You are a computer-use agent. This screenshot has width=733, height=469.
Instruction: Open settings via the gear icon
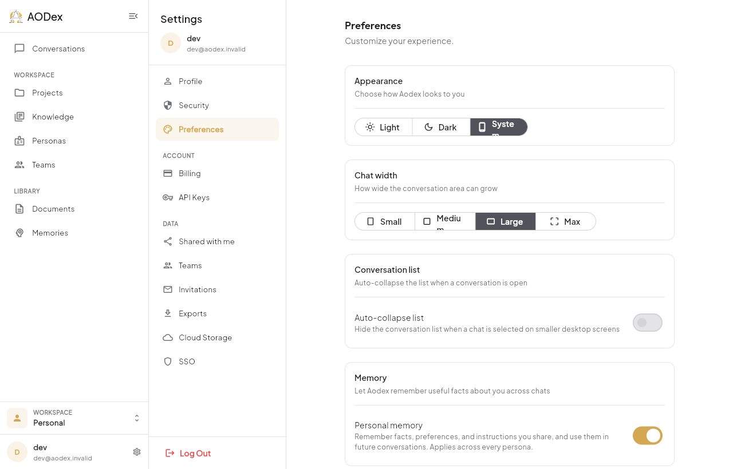[x=137, y=452]
